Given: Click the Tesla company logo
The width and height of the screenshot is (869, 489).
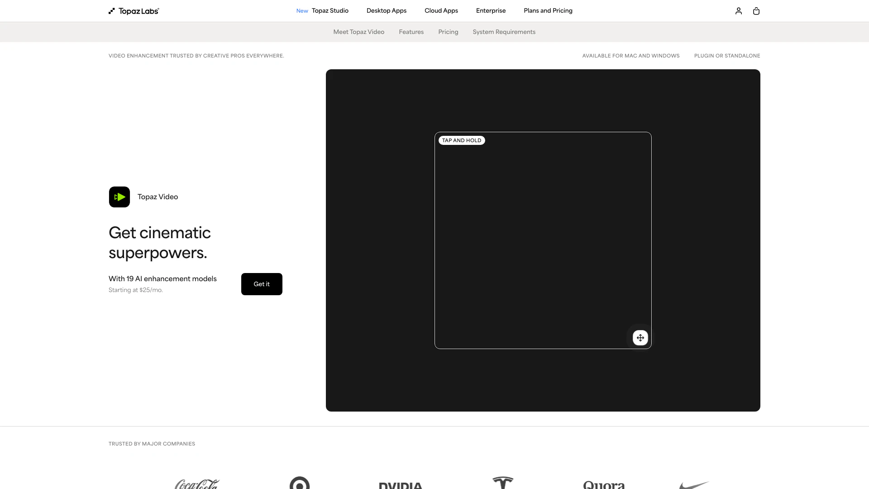Looking at the screenshot, I should click(x=502, y=484).
